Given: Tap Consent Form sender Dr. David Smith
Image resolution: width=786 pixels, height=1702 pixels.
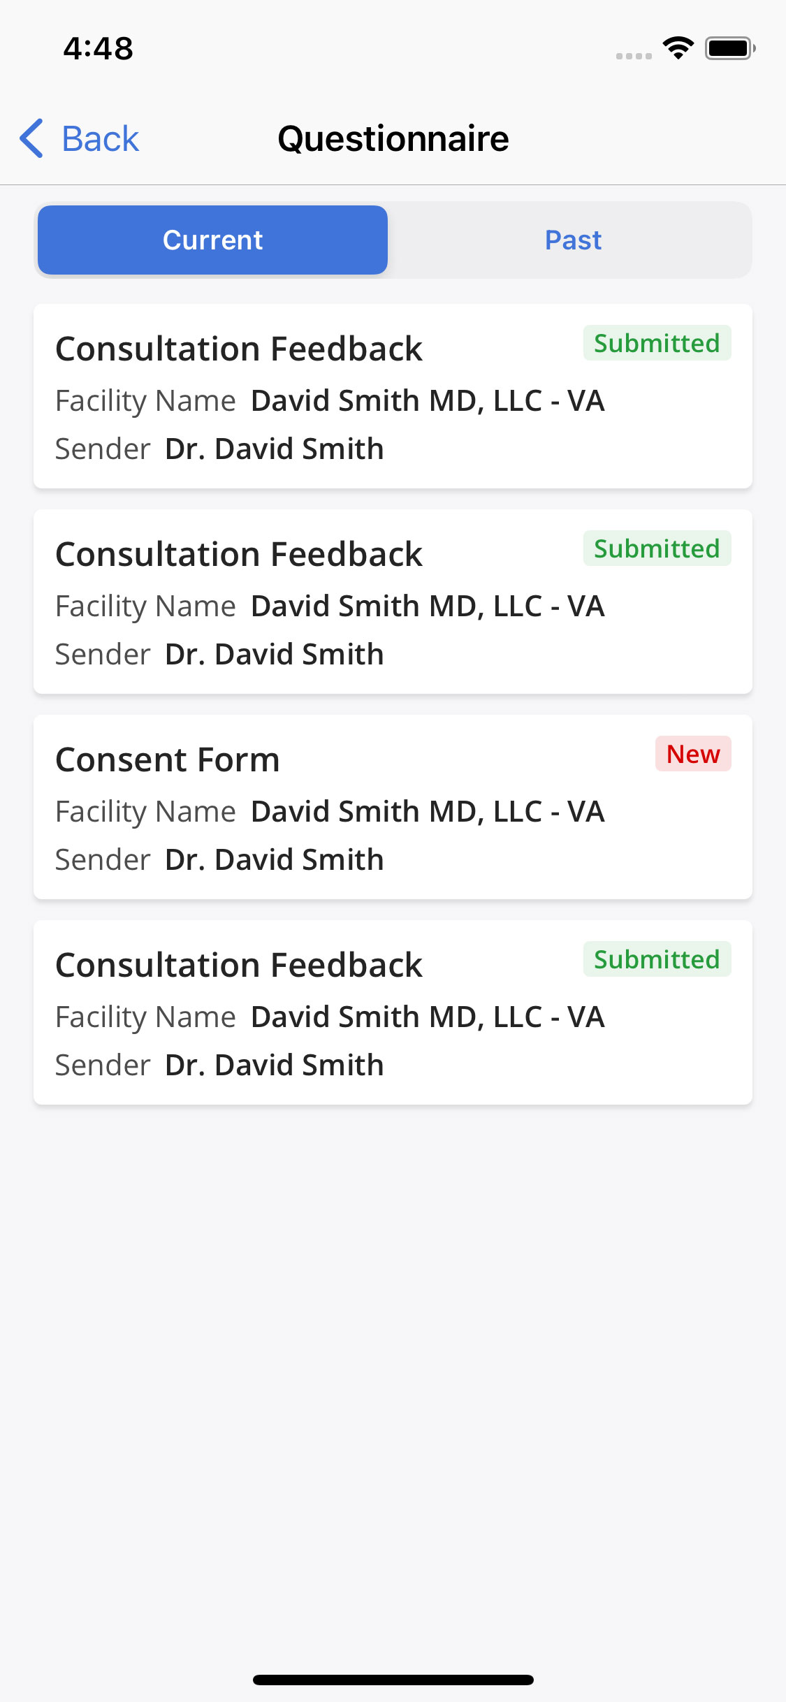Looking at the screenshot, I should 274,859.
